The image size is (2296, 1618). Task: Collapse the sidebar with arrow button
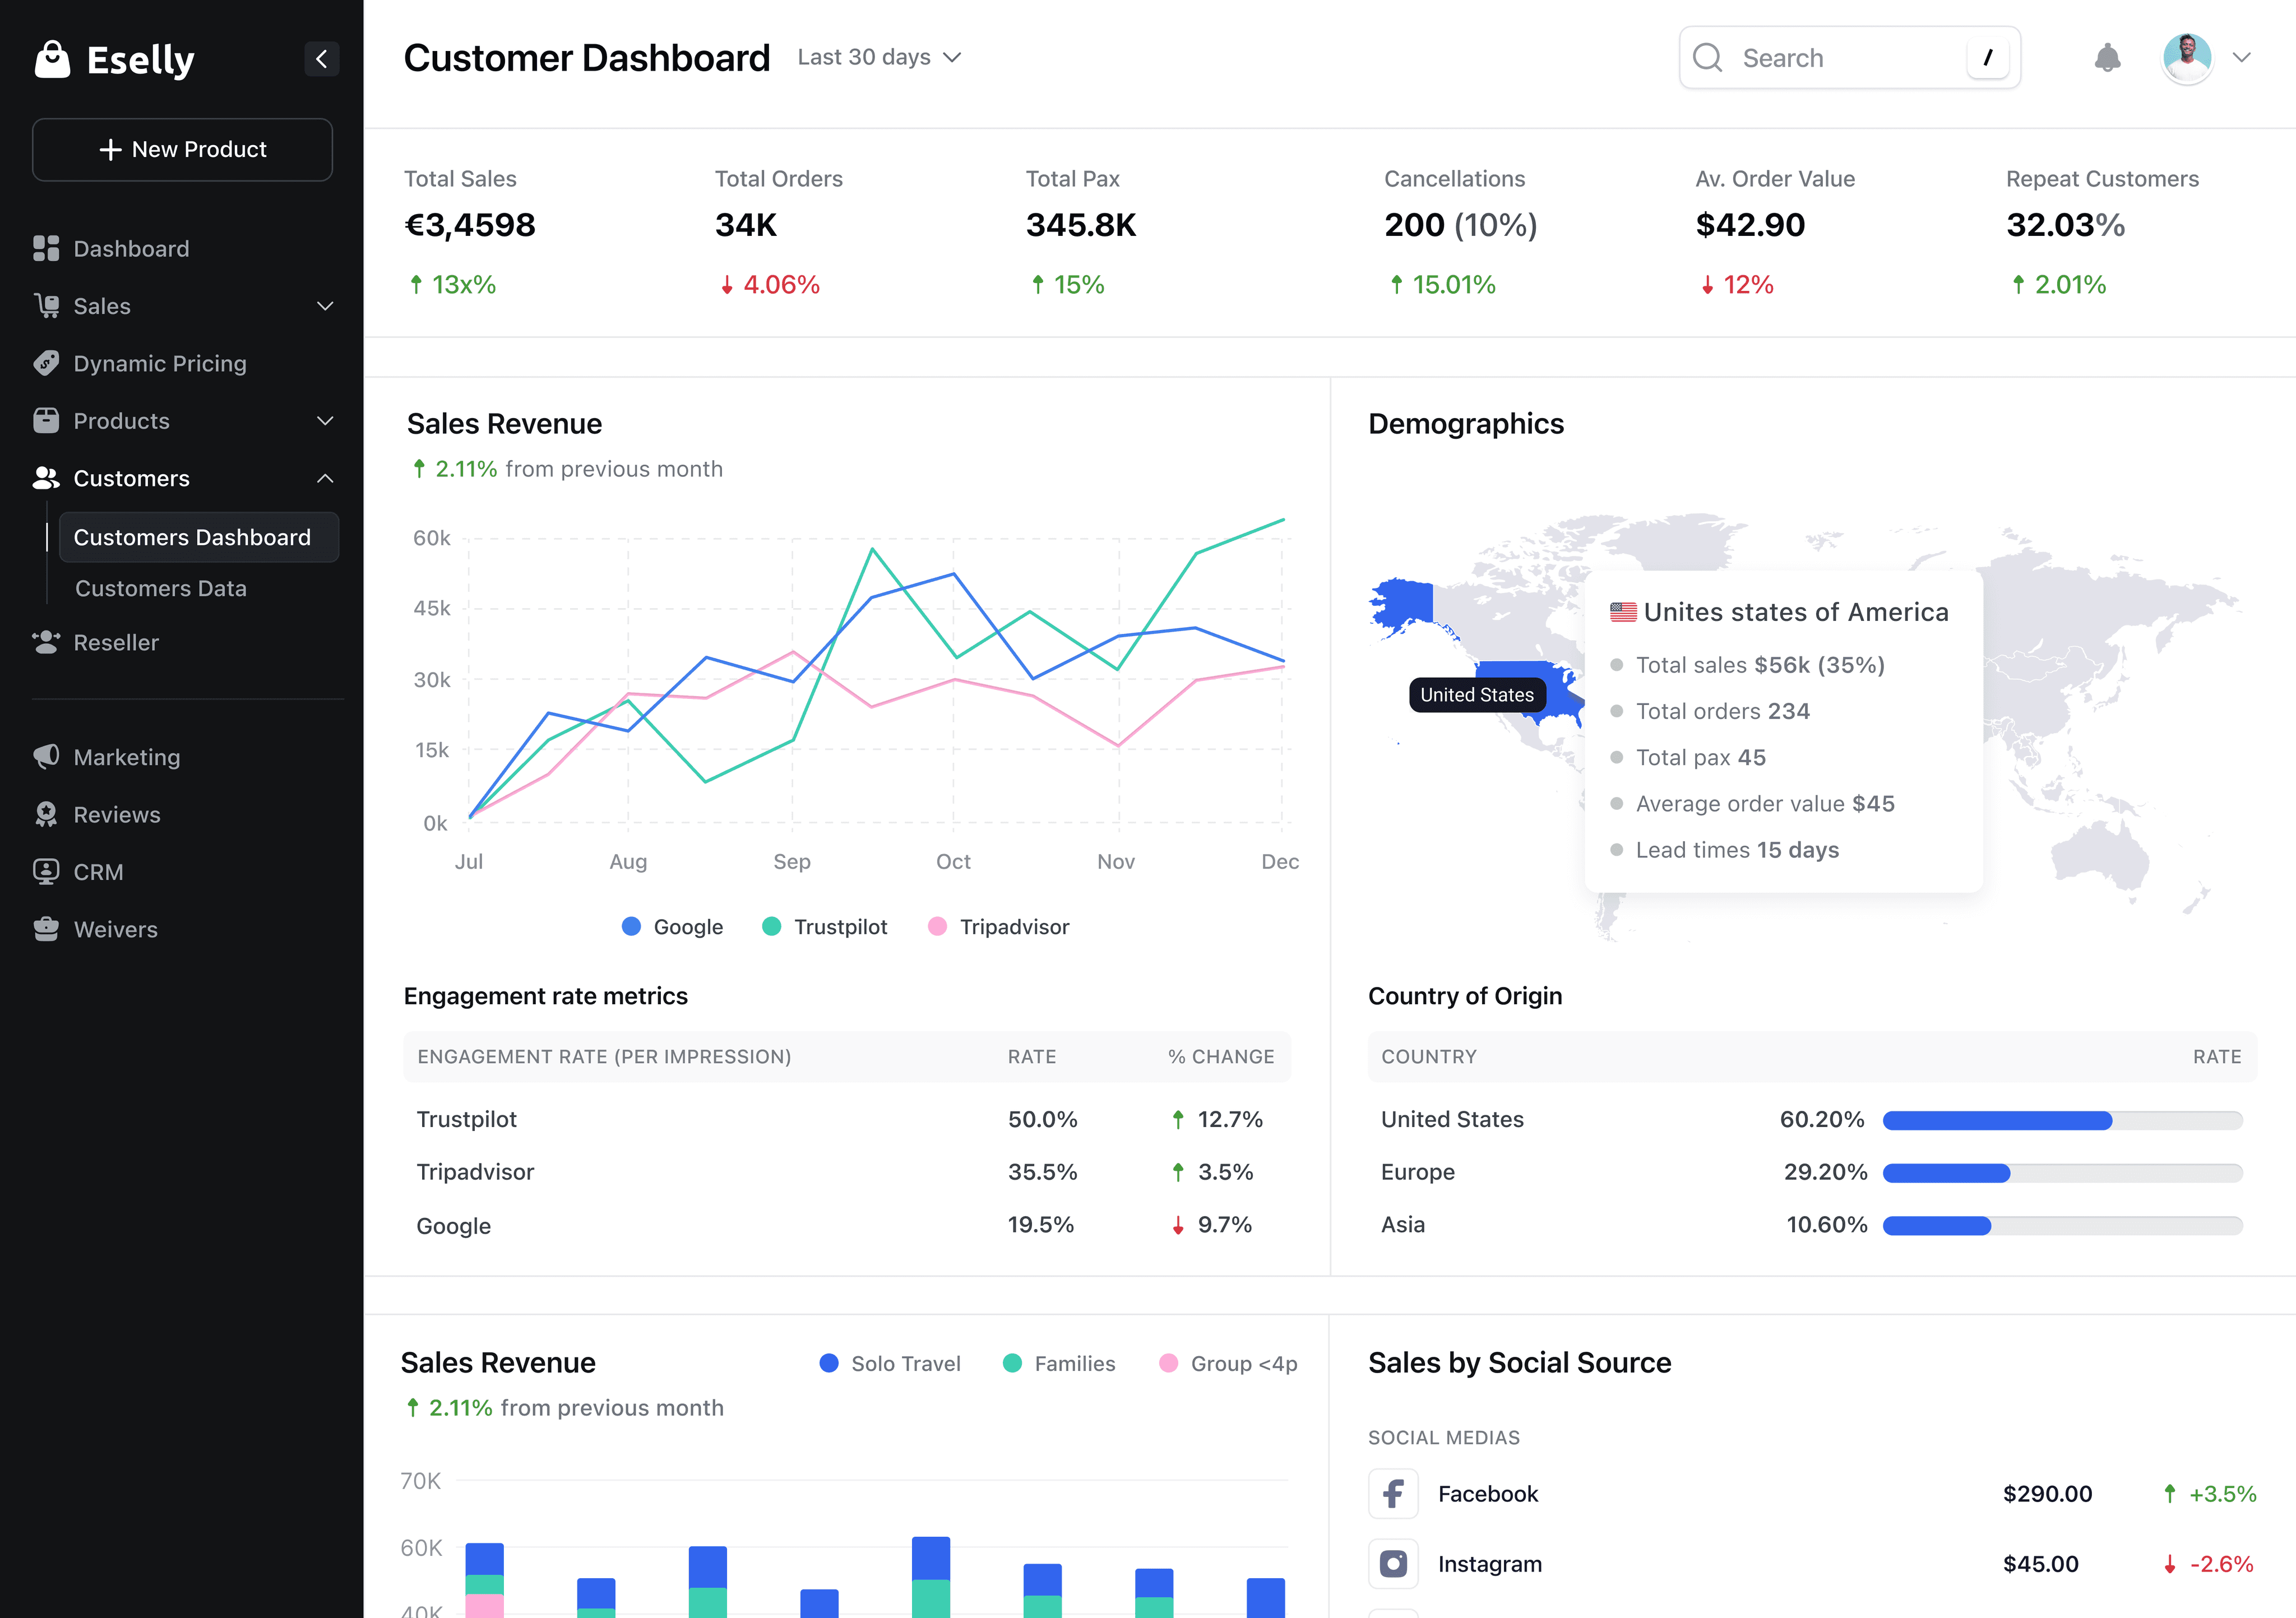[x=321, y=59]
